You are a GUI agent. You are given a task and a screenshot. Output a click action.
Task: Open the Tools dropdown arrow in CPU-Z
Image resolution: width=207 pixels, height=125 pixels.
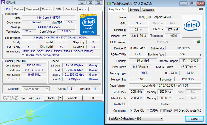click(60, 98)
